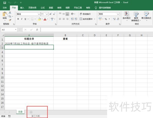Redo the last action
This screenshot has width=153, height=118.
click(15, 2)
